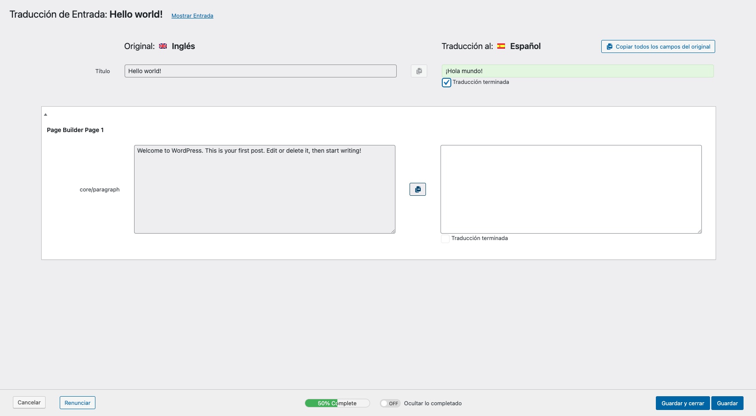
Task: Click the Spanish flag next to Español
Action: (501, 46)
